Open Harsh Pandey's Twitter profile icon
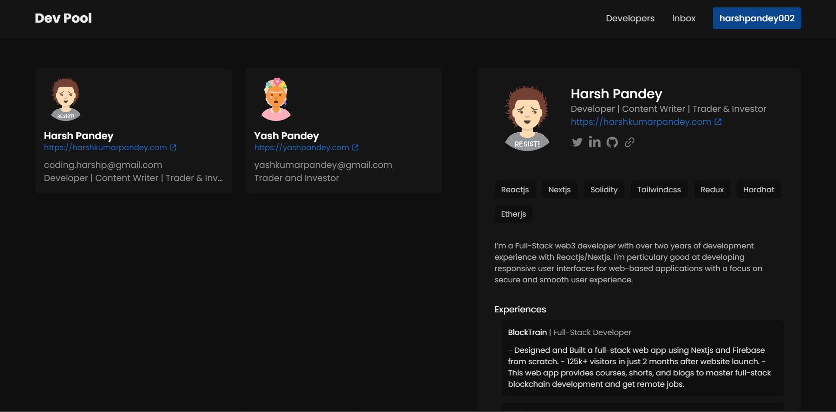Screen dimensions: 836x412 pos(577,142)
